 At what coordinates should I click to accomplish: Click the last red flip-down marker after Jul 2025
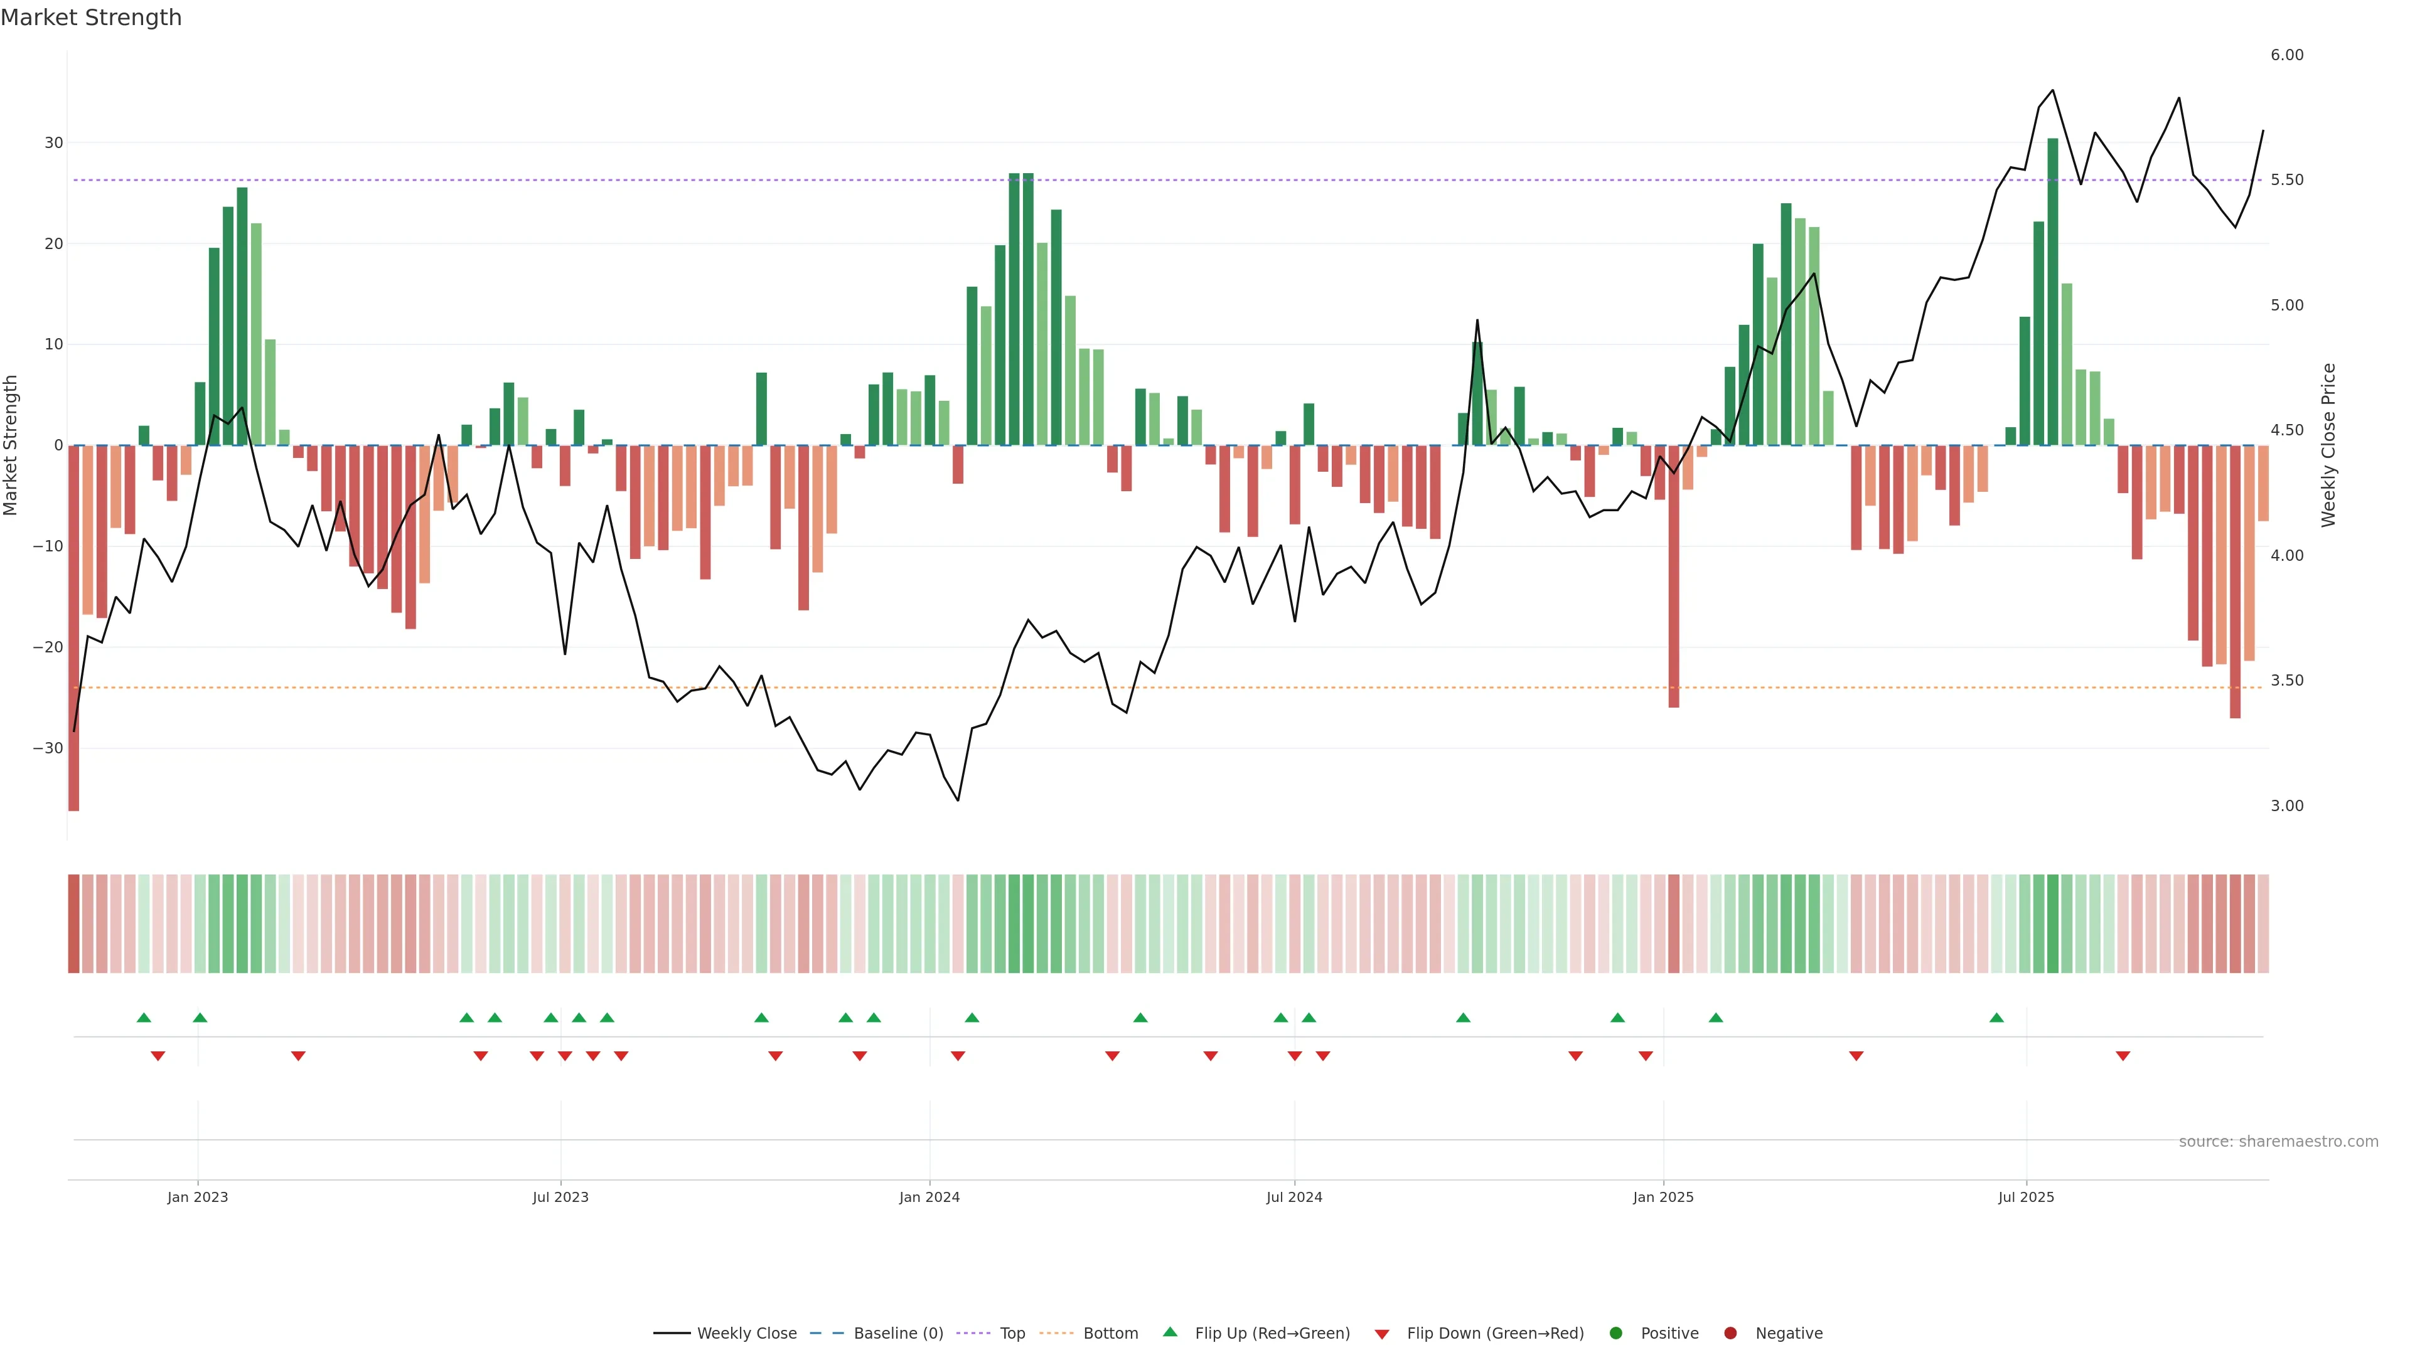tap(2123, 1056)
